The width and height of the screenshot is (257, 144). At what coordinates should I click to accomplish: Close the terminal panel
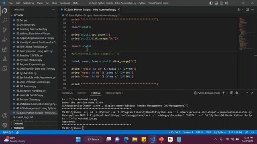click(253, 93)
